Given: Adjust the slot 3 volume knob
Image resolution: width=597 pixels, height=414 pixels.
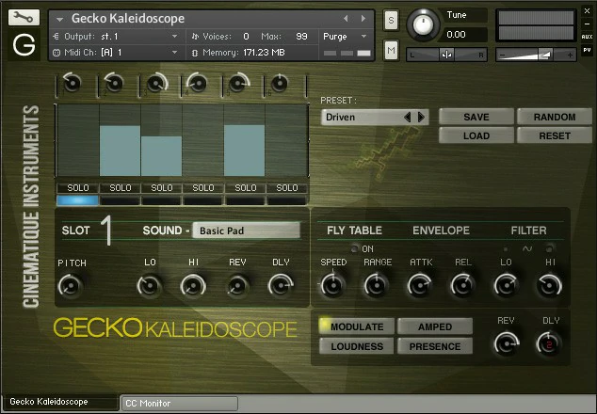Looking at the screenshot, I should tap(155, 83).
